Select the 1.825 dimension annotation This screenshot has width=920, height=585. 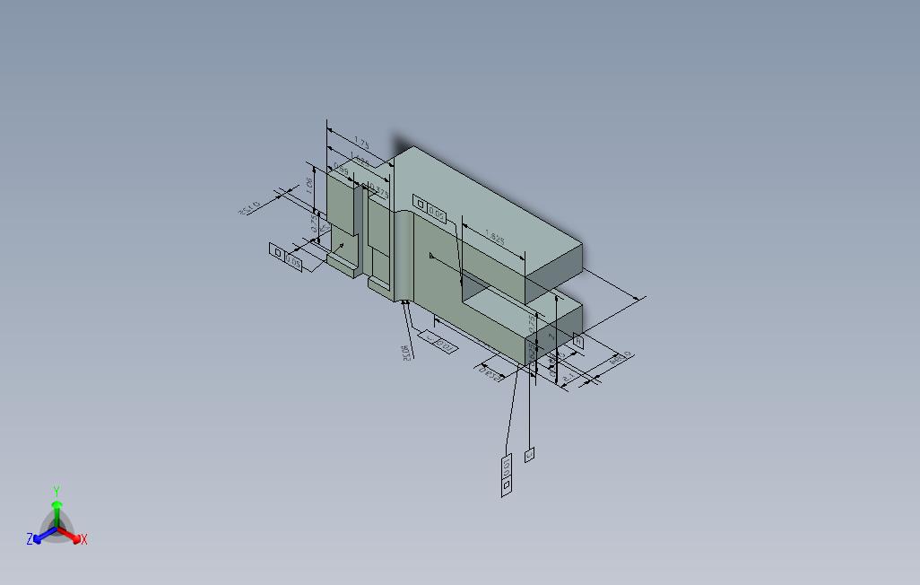(495, 237)
